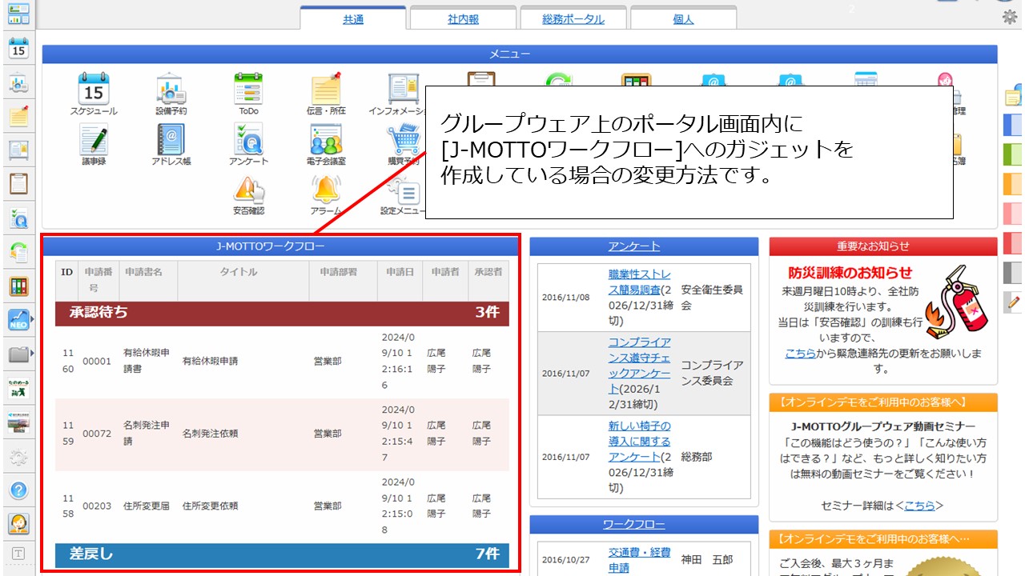This screenshot has width=1025, height=576.
Task: Expand the folder sidebar flyout arrow
Action: [32, 354]
